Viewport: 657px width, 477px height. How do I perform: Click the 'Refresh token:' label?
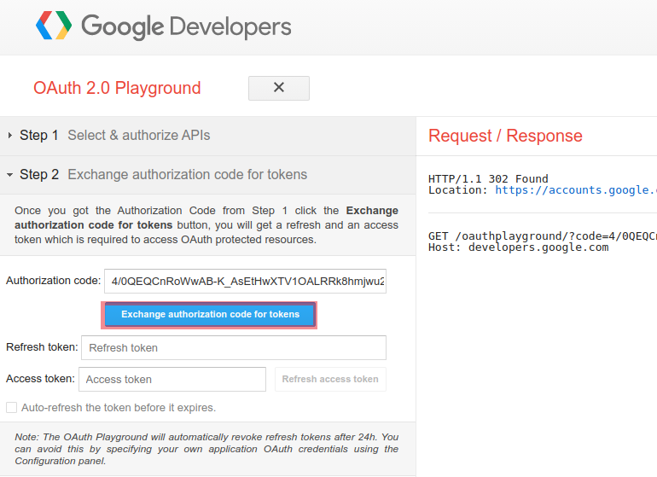click(x=42, y=347)
